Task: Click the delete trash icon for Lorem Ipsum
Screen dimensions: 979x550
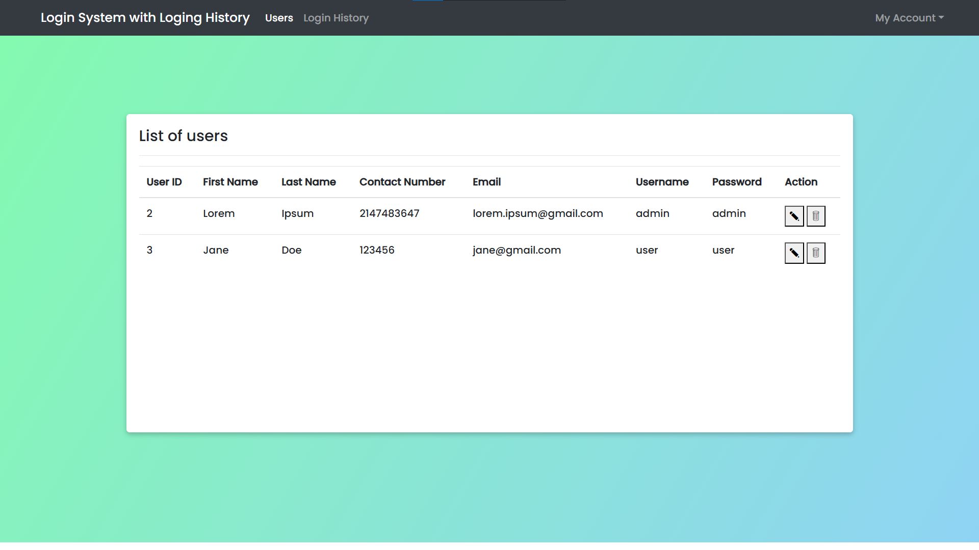Action: pos(815,216)
